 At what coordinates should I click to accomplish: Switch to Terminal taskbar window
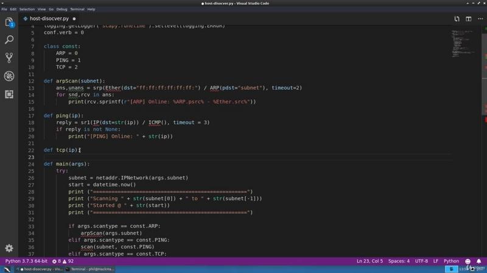tap(90, 269)
